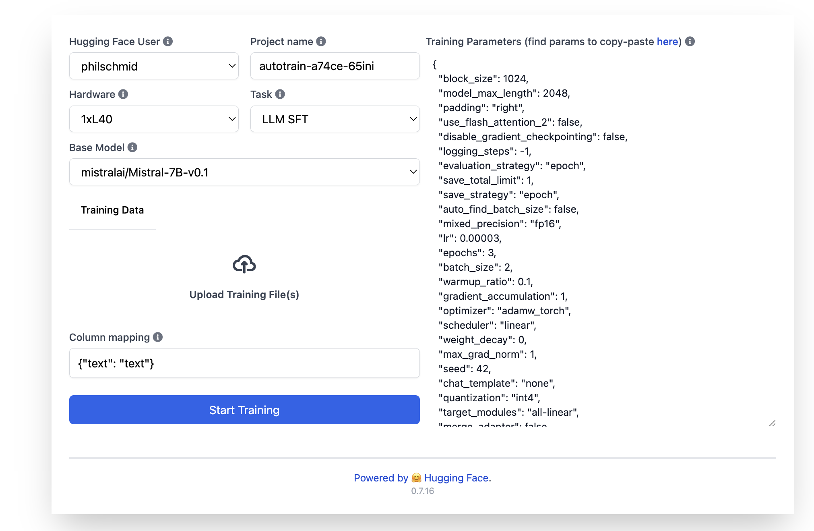814x531 pixels.
Task: Click the Task info icon
Action: point(280,94)
